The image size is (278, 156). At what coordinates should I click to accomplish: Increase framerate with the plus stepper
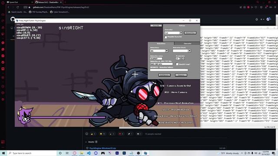(181, 58)
